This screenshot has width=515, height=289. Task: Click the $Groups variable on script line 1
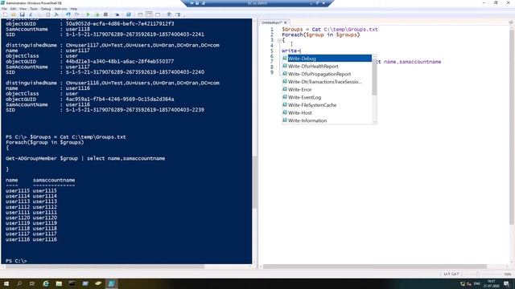tap(292, 29)
